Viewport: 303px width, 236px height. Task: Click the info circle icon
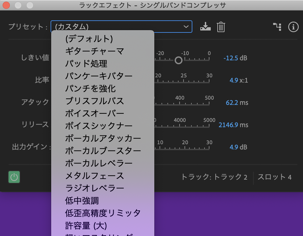293,27
